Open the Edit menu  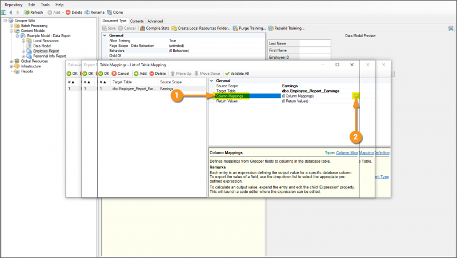31,5
